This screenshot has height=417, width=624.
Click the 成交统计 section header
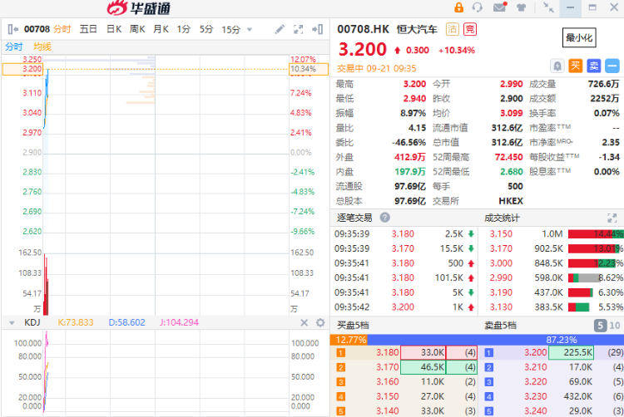click(x=502, y=218)
